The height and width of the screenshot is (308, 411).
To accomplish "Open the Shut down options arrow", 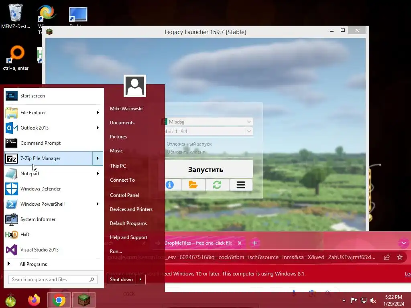I will (140, 280).
